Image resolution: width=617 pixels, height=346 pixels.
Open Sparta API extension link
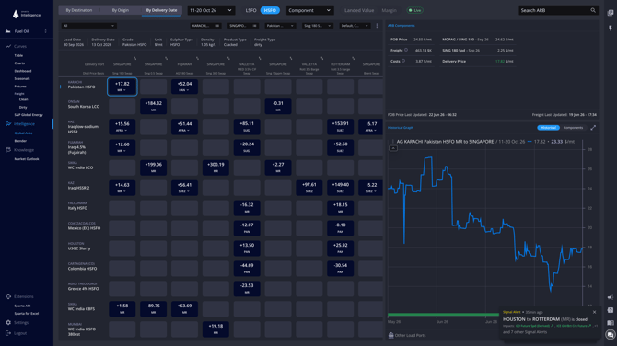tap(22, 306)
